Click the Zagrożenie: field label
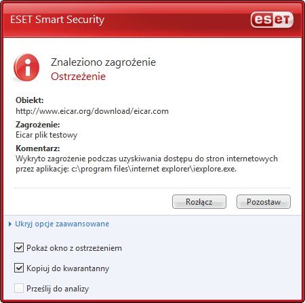Viewport: 305px width, 303px height. (x=38, y=125)
